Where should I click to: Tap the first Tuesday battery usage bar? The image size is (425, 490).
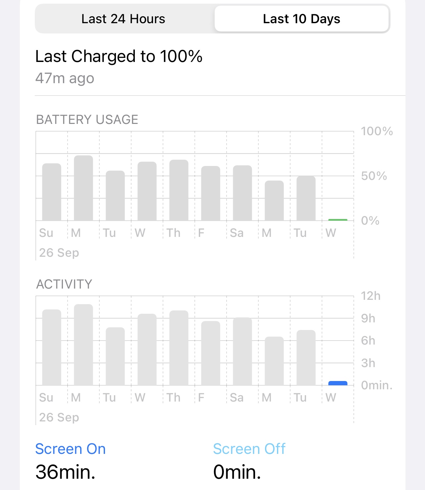(115, 195)
